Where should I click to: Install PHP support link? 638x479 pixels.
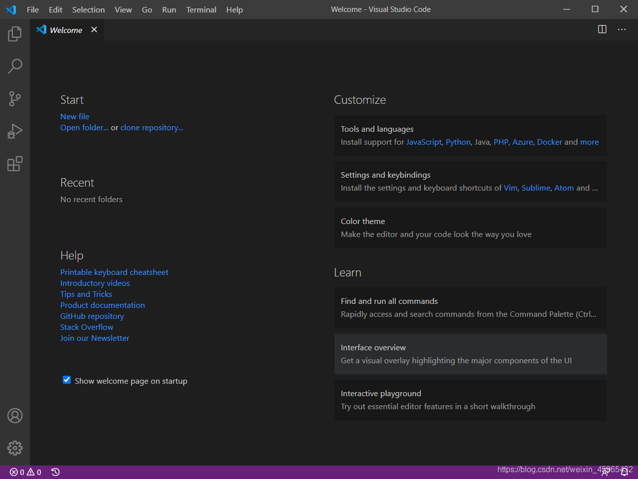pos(501,142)
